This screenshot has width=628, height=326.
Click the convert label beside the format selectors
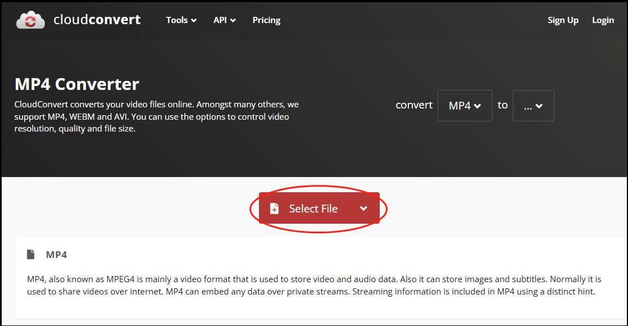point(414,105)
